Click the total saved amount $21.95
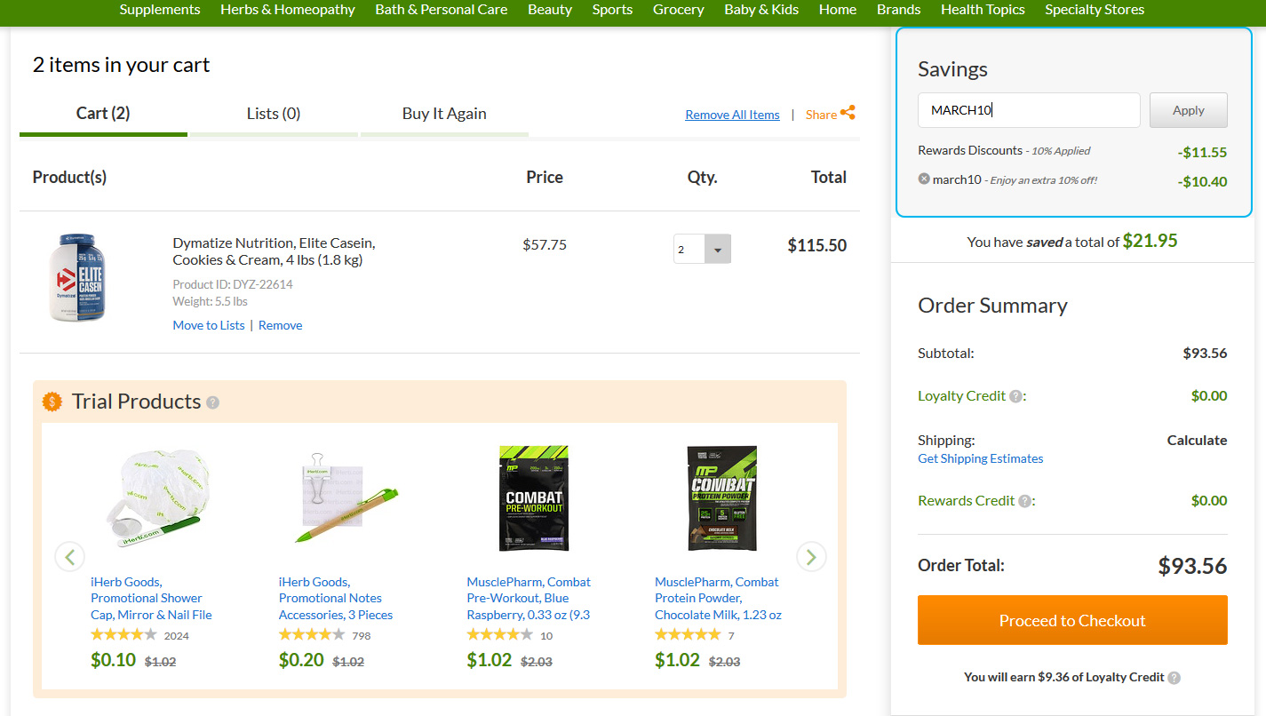Screen dimensions: 1266x716 [x=1151, y=240]
